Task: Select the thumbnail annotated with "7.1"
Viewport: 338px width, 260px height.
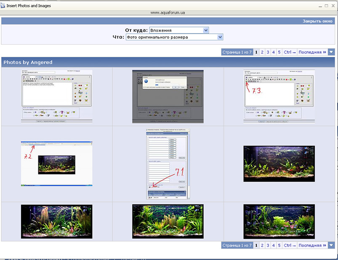Action: [168, 164]
